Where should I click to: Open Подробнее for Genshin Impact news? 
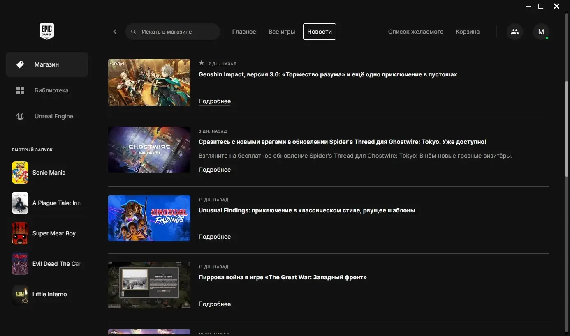[x=215, y=101]
